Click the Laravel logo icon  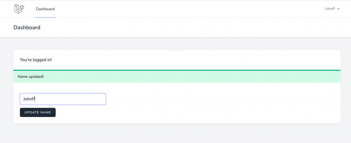(x=19, y=9)
